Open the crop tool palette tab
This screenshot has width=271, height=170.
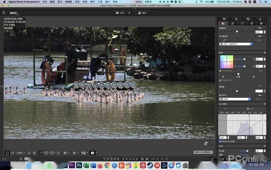[x=236, y=19]
